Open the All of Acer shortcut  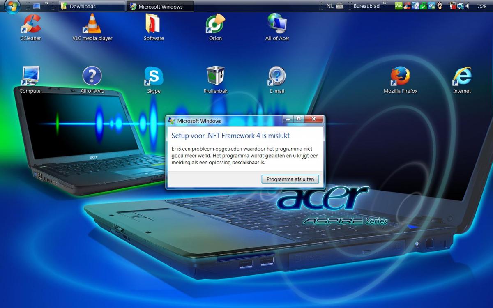pos(277,28)
